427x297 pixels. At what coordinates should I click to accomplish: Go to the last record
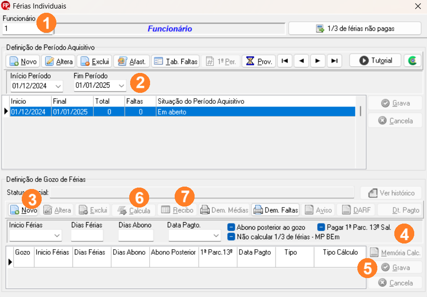coord(334,61)
